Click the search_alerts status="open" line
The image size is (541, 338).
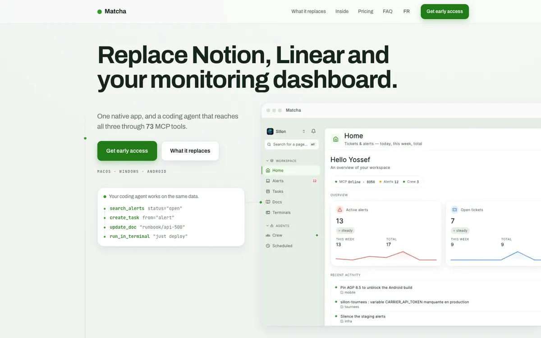tap(146, 209)
